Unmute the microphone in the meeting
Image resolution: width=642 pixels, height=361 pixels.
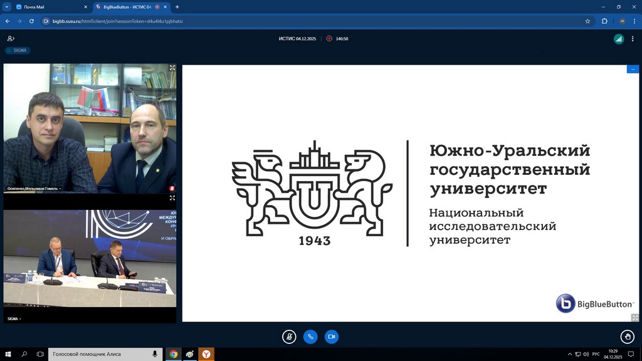(x=289, y=337)
